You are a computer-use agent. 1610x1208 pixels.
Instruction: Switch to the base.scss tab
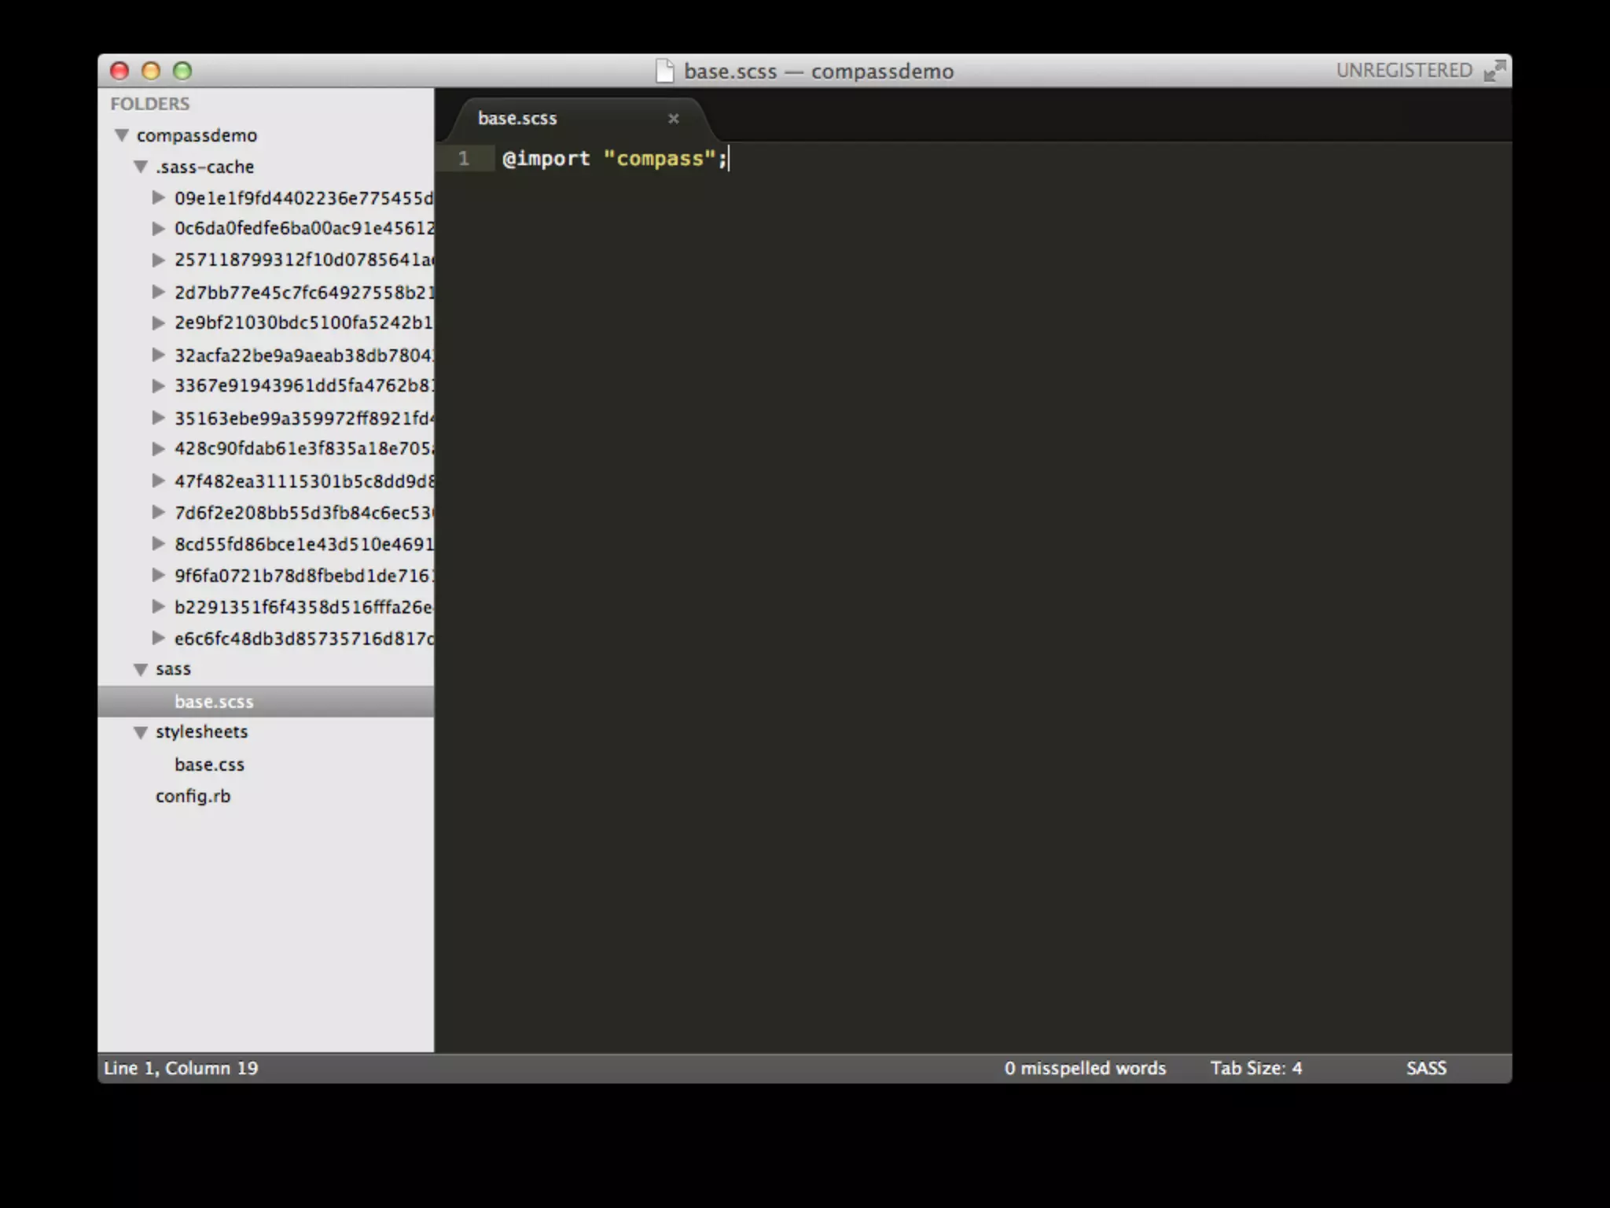point(517,119)
